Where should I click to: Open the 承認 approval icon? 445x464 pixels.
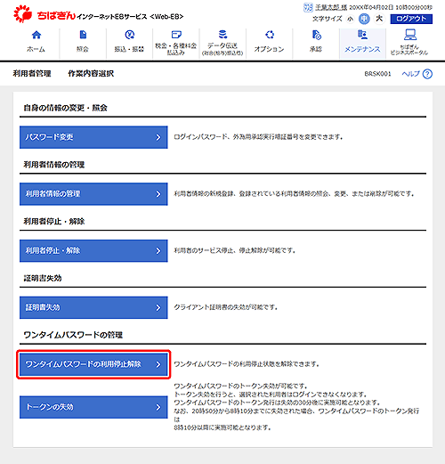[x=316, y=35]
